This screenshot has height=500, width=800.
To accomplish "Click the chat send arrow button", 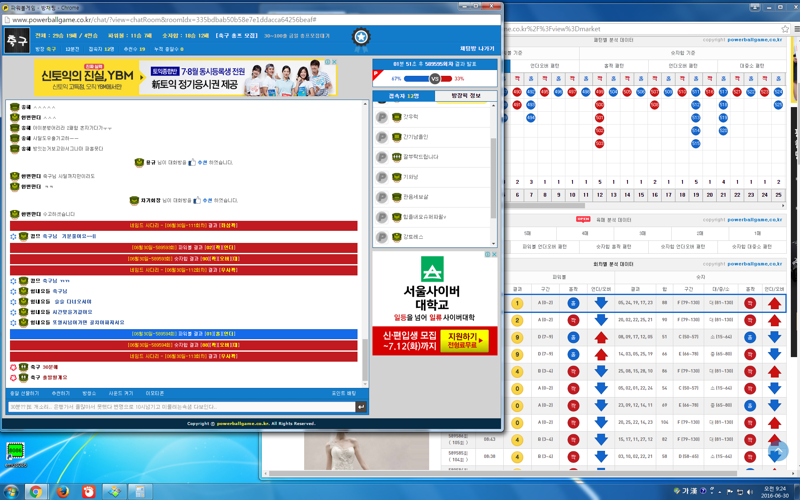I will point(361,407).
